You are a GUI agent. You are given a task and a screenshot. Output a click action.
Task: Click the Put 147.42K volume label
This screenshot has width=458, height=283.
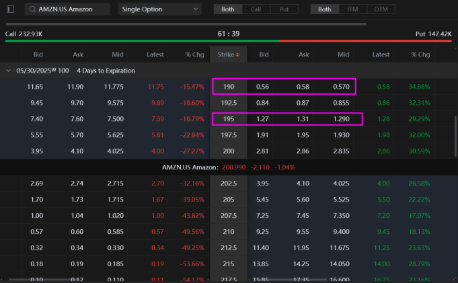click(434, 34)
